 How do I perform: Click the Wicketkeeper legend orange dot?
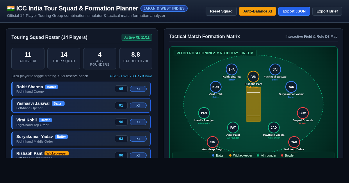click(x=230, y=155)
